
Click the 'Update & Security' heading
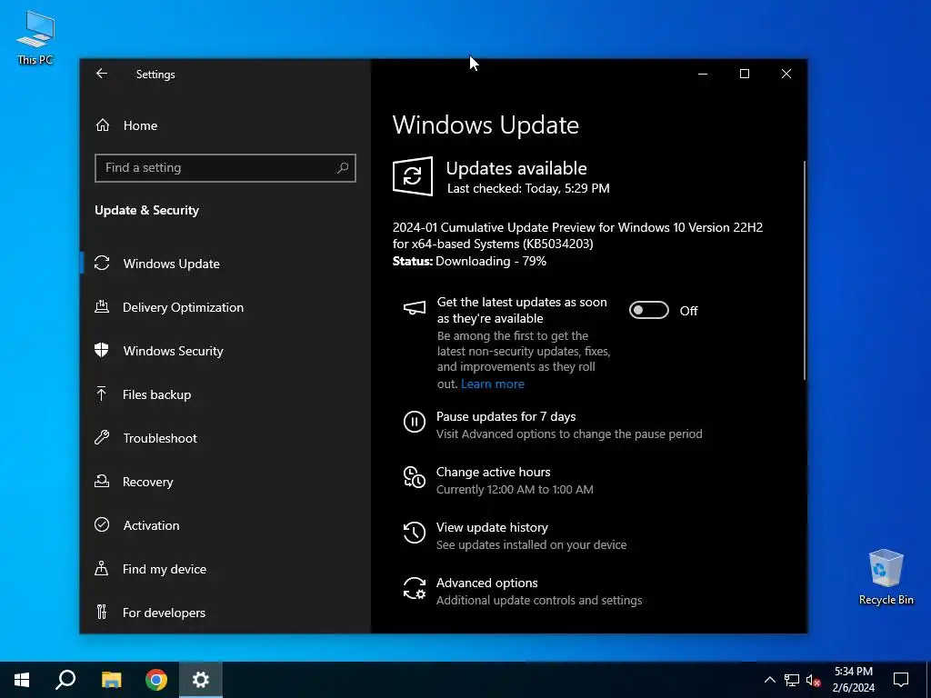146,210
